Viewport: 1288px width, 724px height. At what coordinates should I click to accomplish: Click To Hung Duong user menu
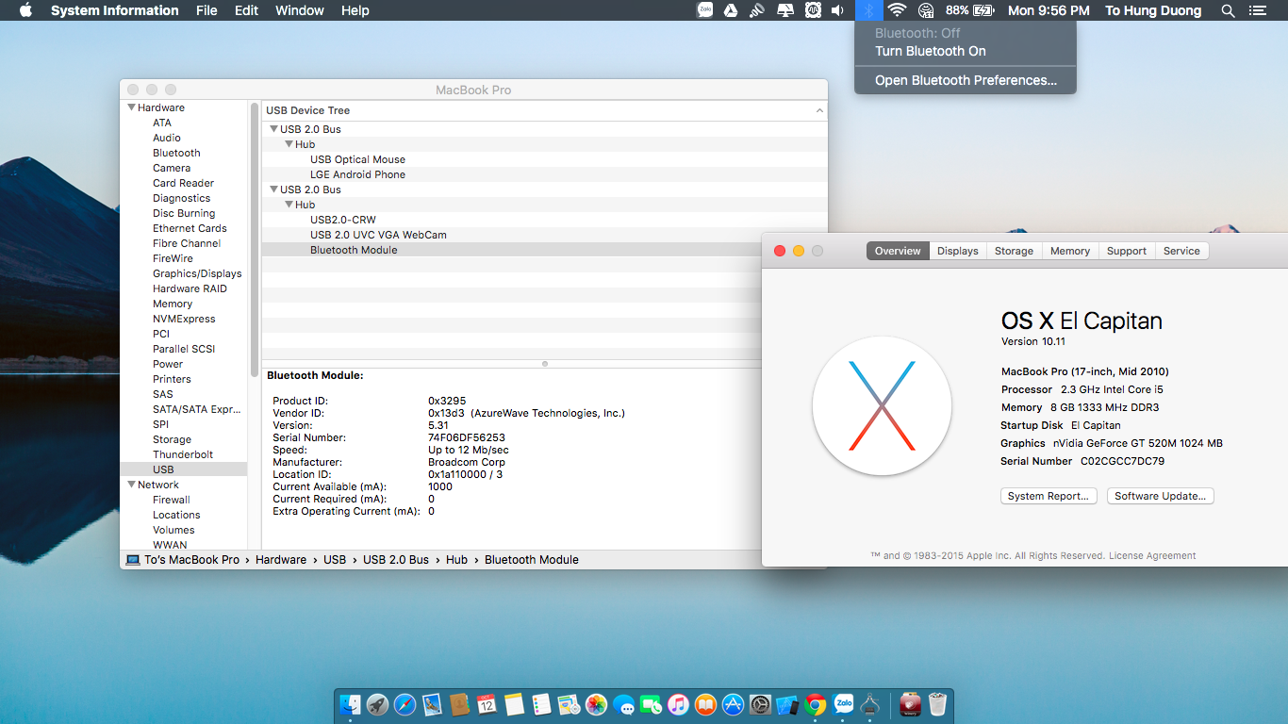click(x=1153, y=10)
